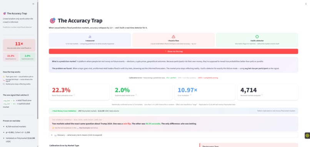Click the I measured summary card title
310x147 pixels.
point(90,41)
